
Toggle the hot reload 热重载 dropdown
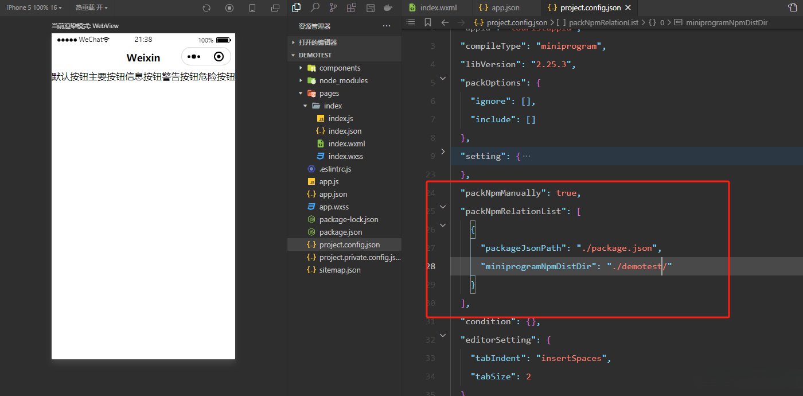coord(91,7)
